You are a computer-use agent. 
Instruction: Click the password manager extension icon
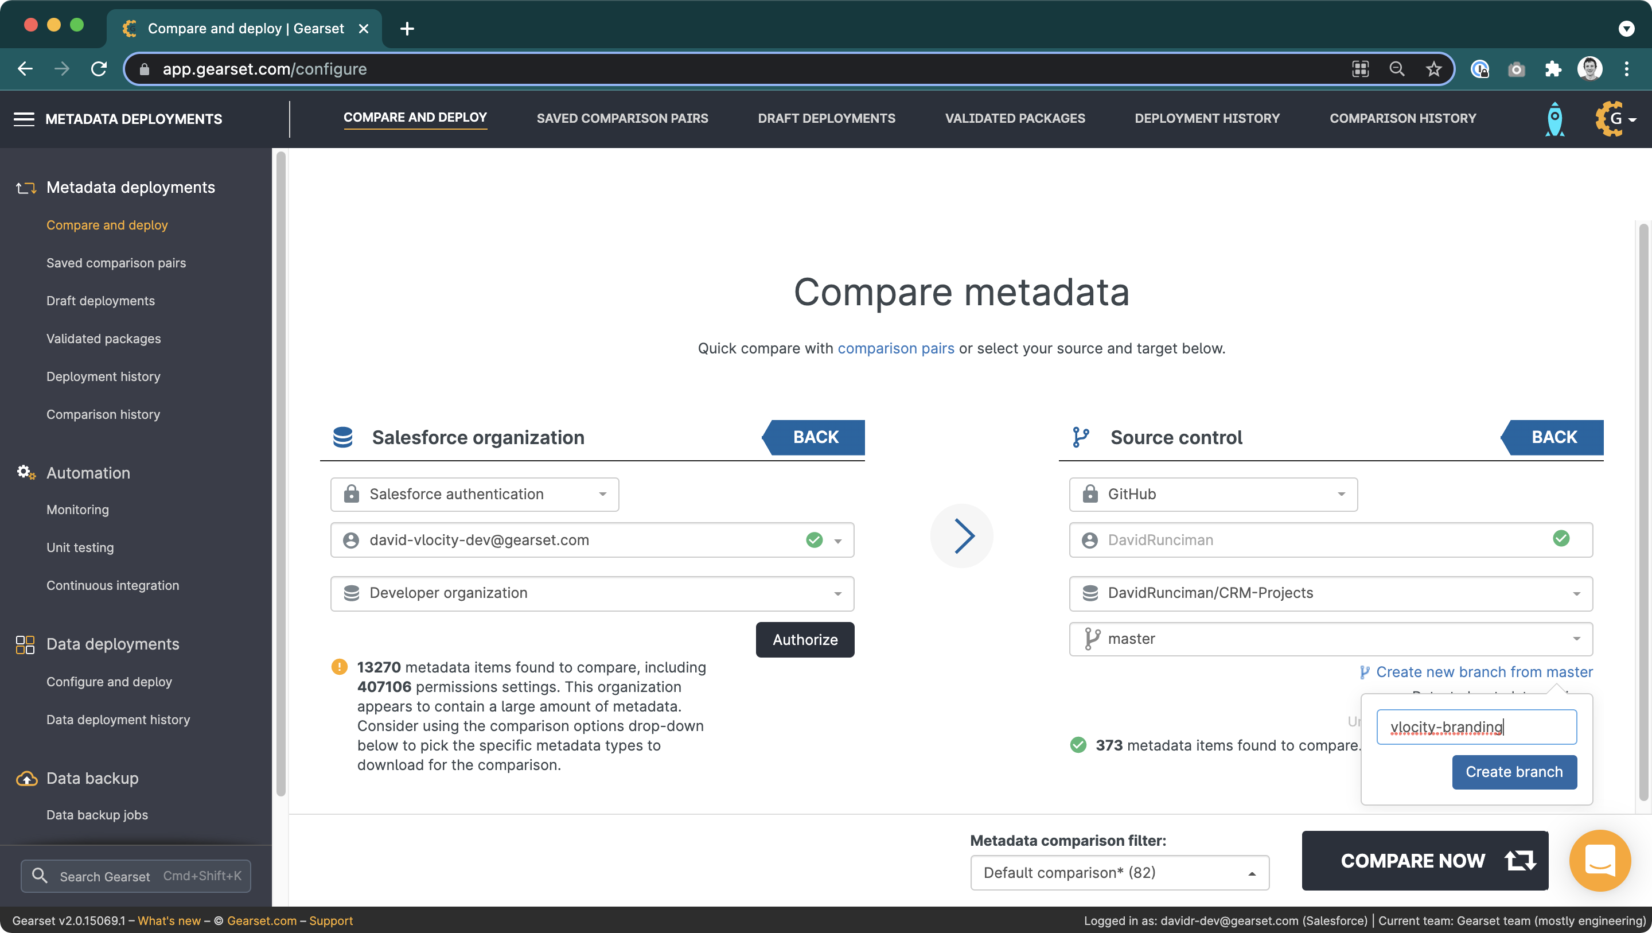click(1479, 69)
